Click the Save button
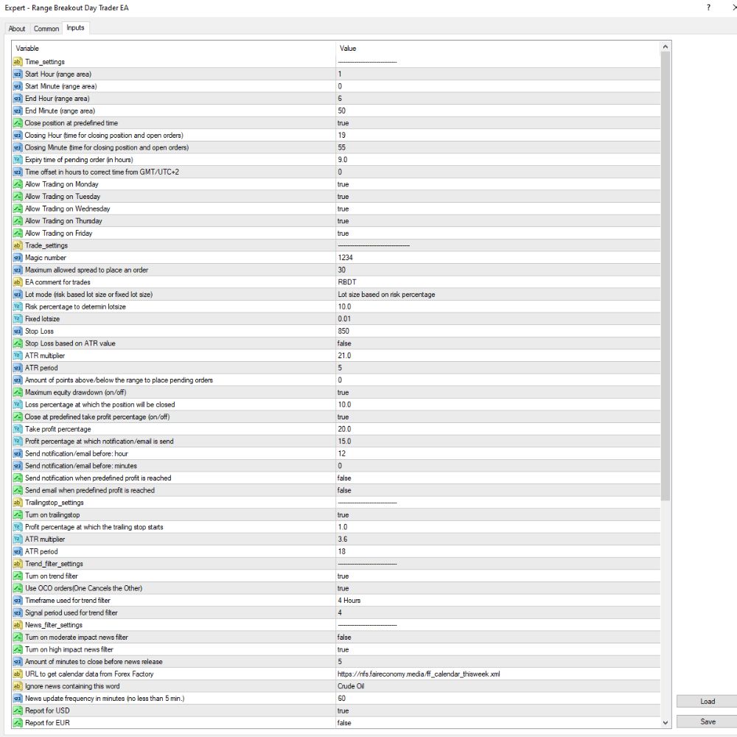The height and width of the screenshot is (737, 737). [x=708, y=722]
